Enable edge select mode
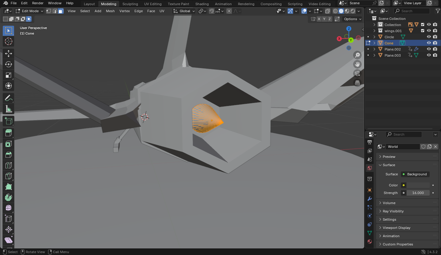 [55, 11]
